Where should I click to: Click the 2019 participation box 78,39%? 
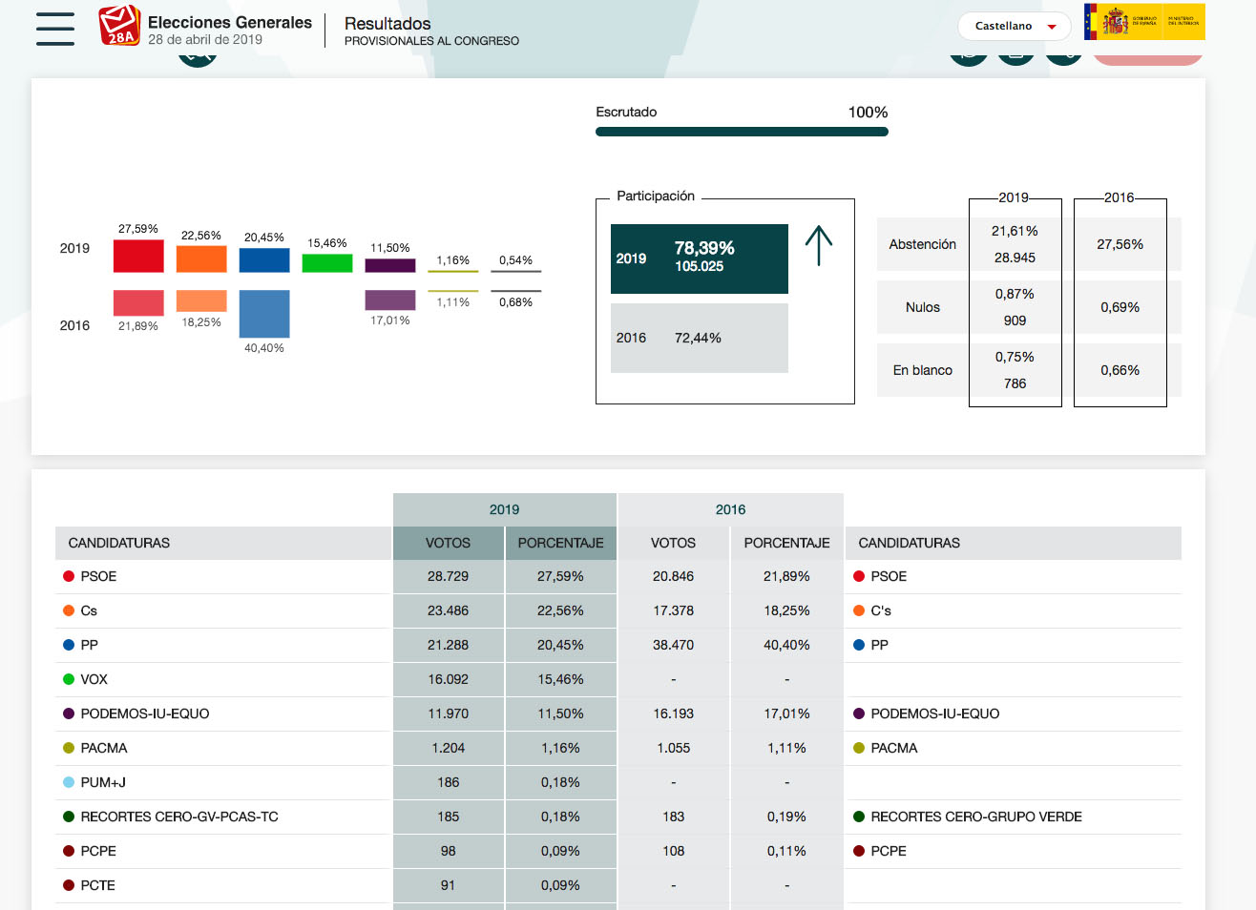(700, 259)
